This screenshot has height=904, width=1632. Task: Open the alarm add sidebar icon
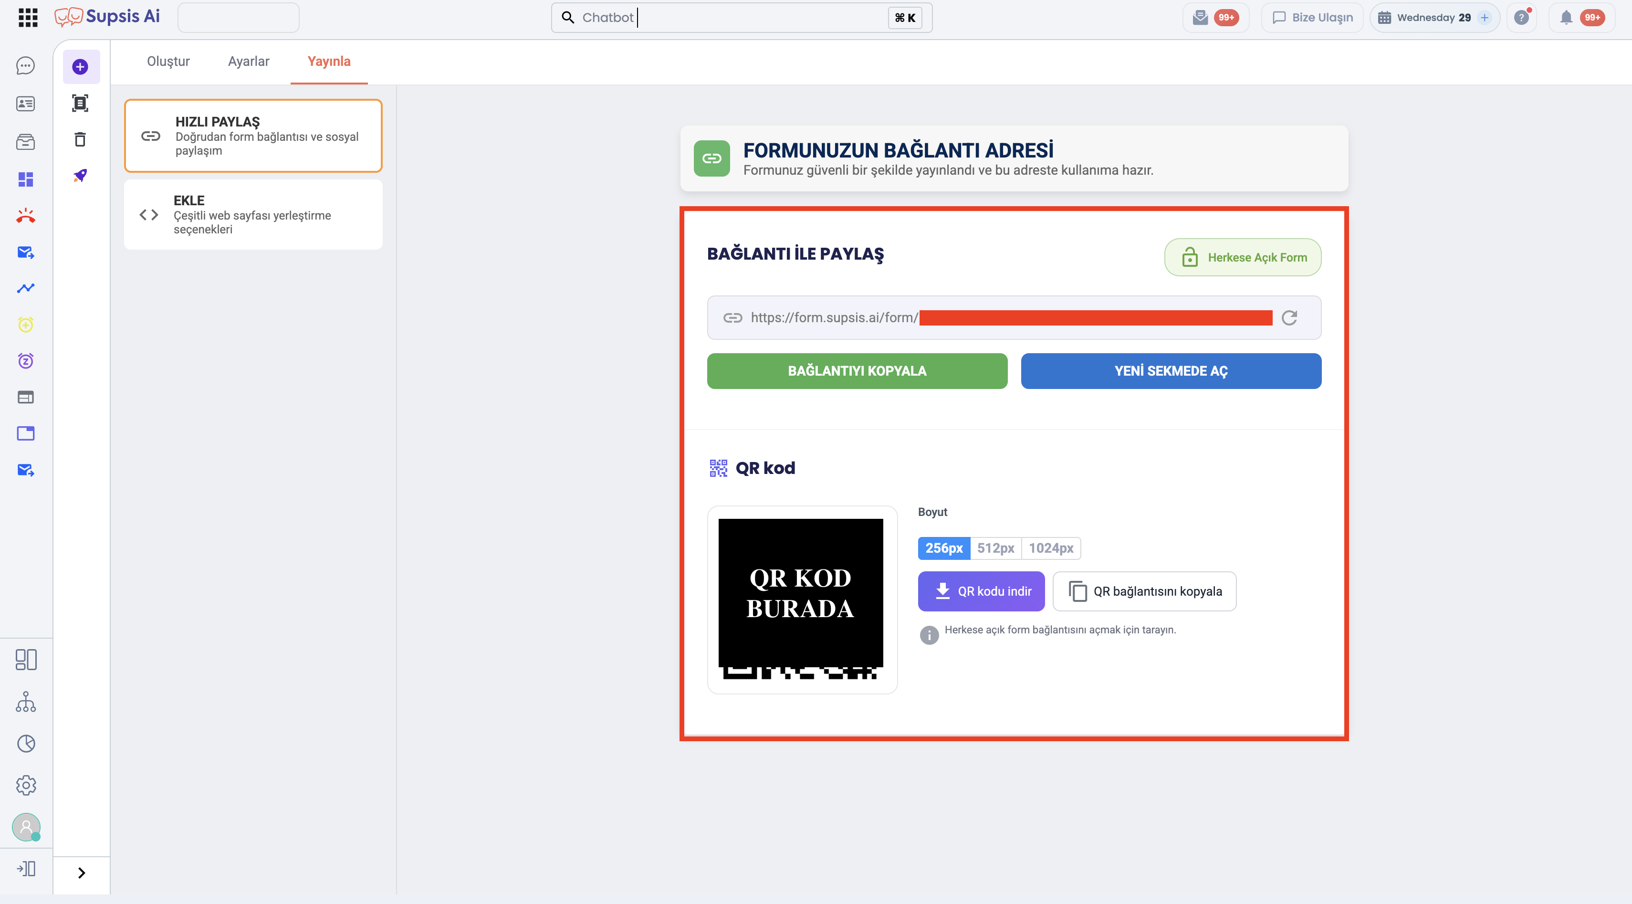pos(25,325)
